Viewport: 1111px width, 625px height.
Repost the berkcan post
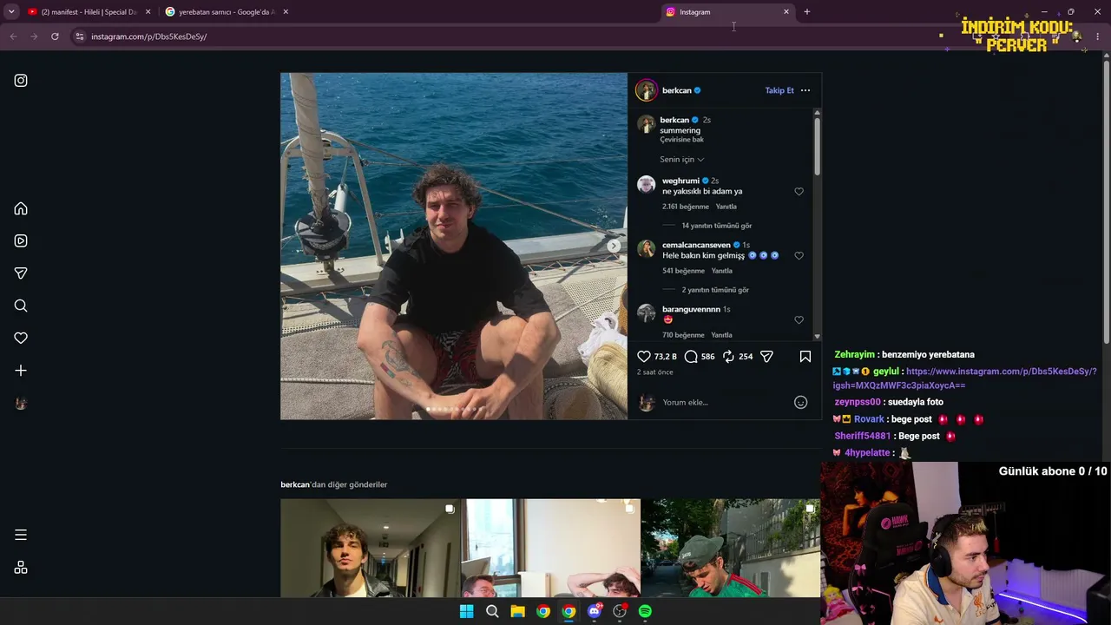728,356
